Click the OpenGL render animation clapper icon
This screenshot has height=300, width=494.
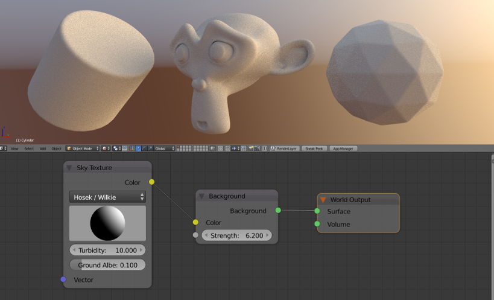click(257, 148)
